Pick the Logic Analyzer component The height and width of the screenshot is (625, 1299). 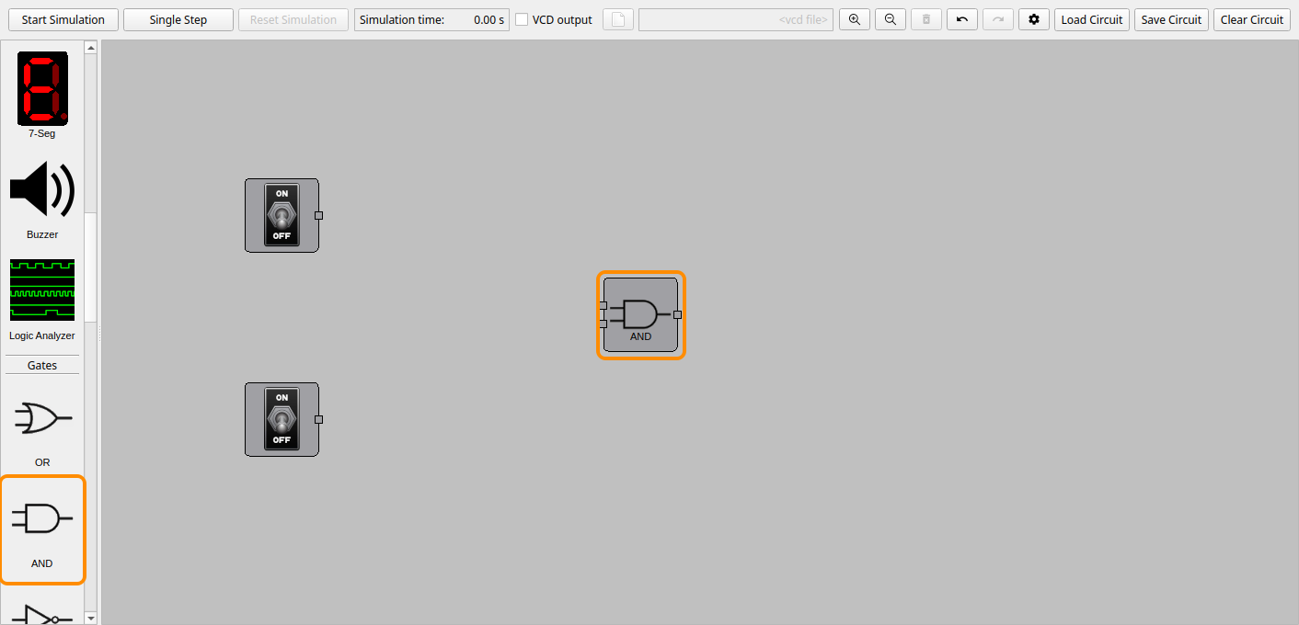[42, 300]
